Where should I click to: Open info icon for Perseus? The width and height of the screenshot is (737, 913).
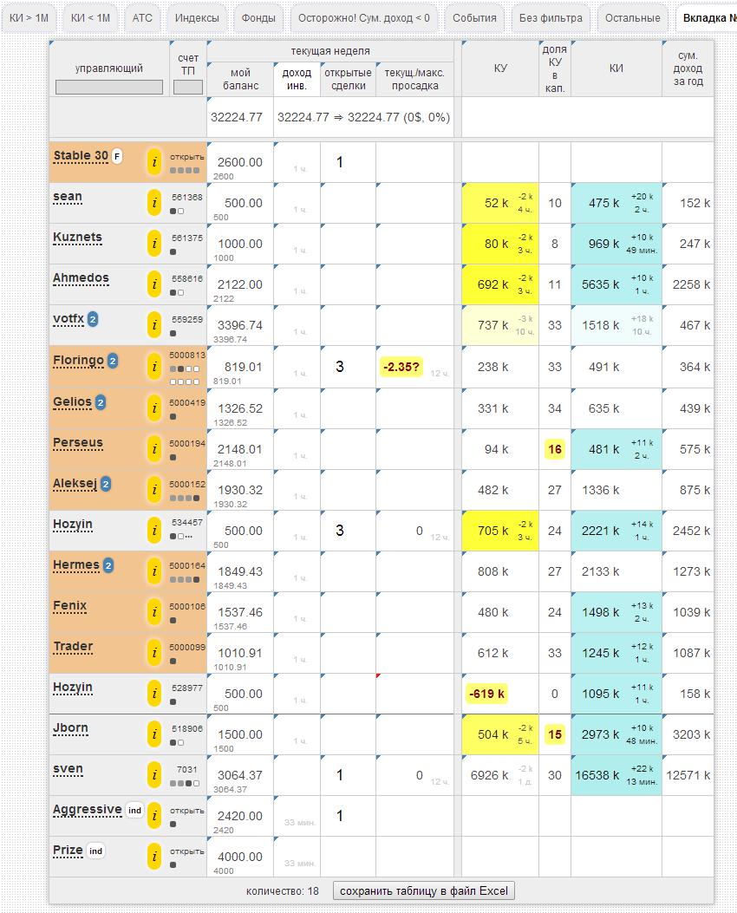point(154,449)
